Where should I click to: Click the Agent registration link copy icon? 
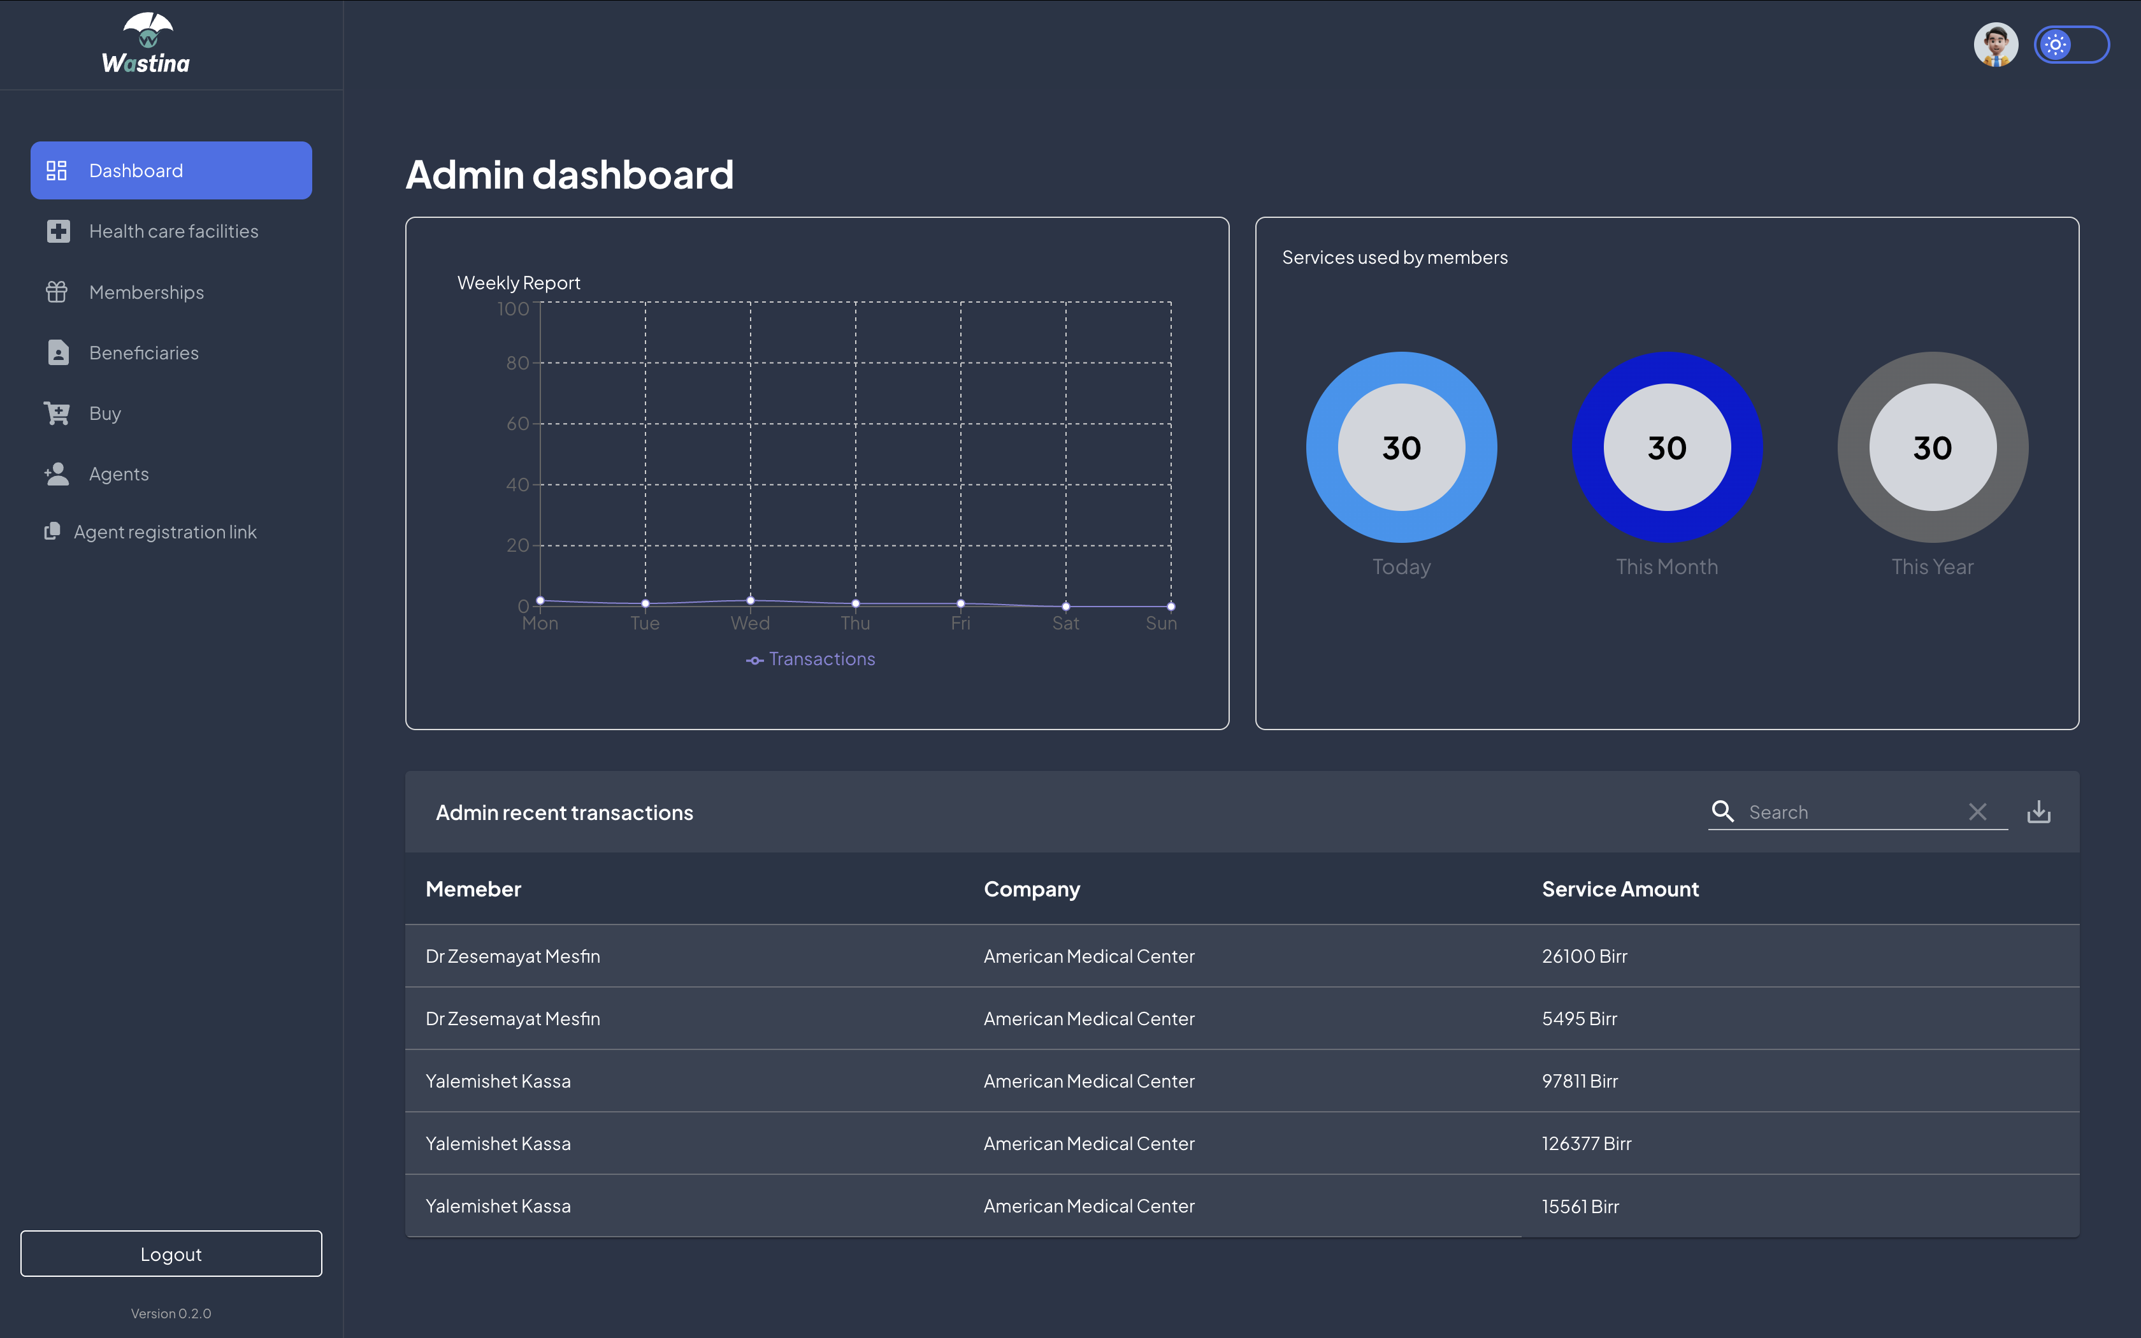click(53, 531)
